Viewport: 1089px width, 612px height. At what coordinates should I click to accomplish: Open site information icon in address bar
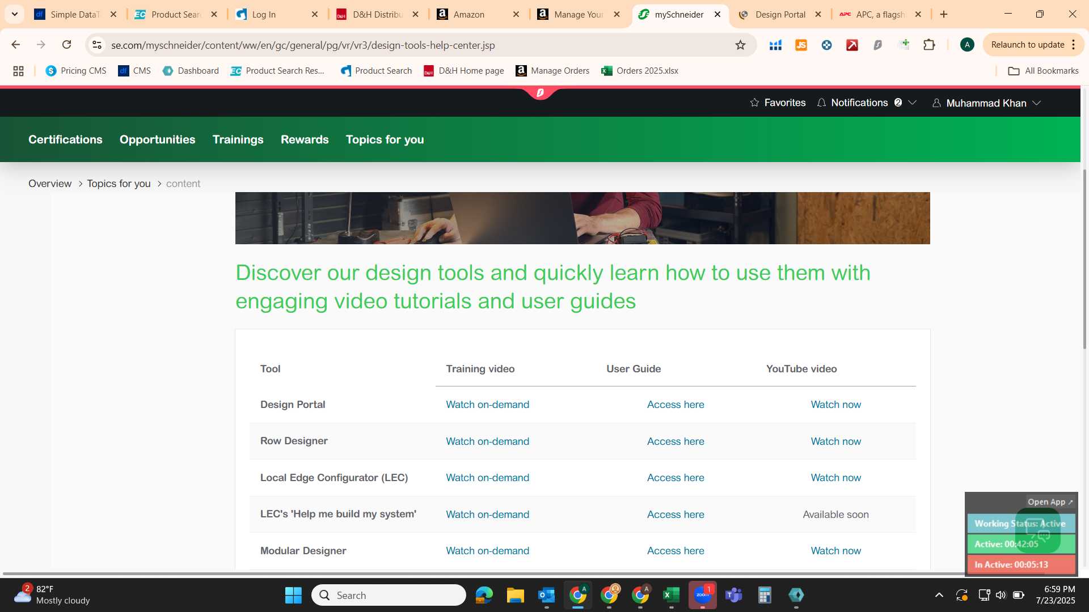[97, 45]
